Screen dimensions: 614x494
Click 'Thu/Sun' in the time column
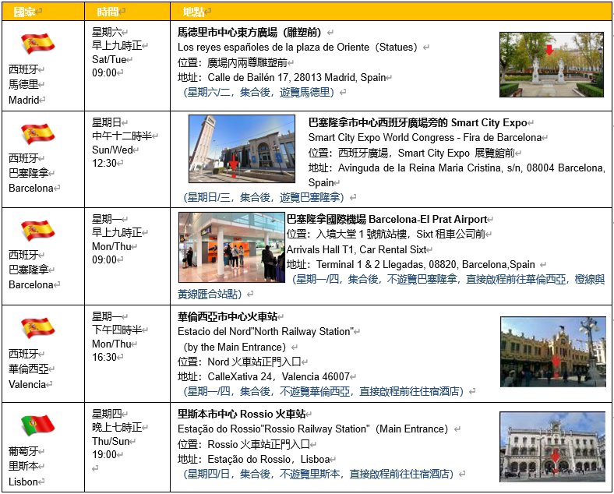click(111, 441)
